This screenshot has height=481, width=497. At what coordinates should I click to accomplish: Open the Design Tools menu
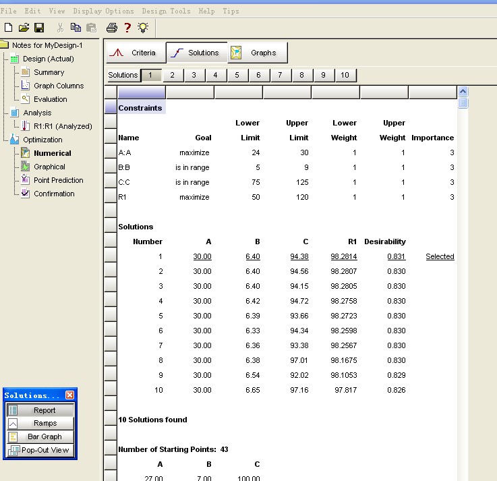[x=166, y=11]
